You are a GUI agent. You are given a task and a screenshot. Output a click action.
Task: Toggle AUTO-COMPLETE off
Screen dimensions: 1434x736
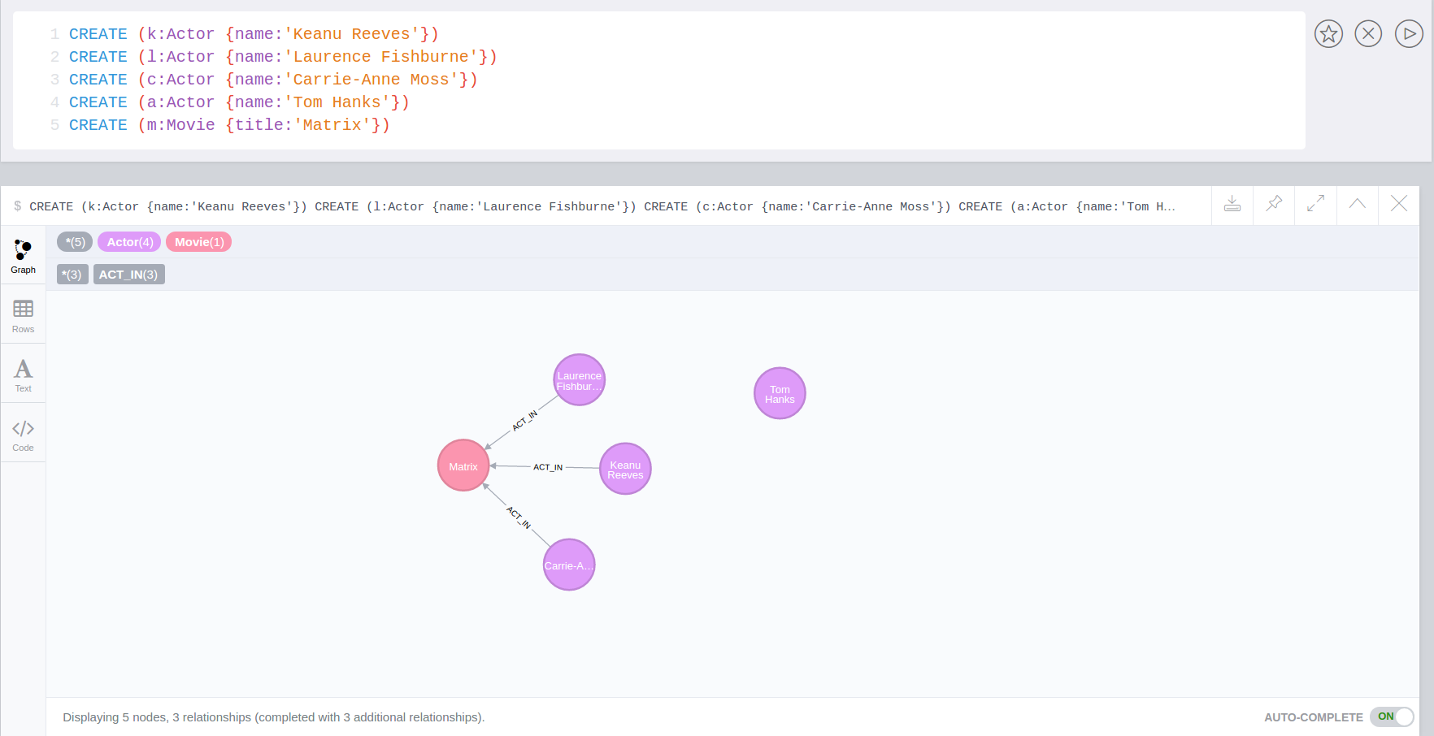pos(1392,717)
